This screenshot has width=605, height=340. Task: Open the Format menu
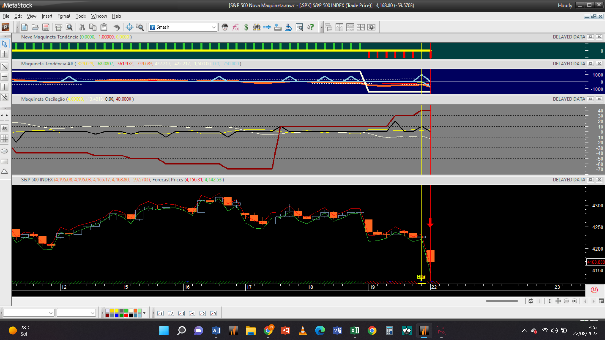click(64, 16)
